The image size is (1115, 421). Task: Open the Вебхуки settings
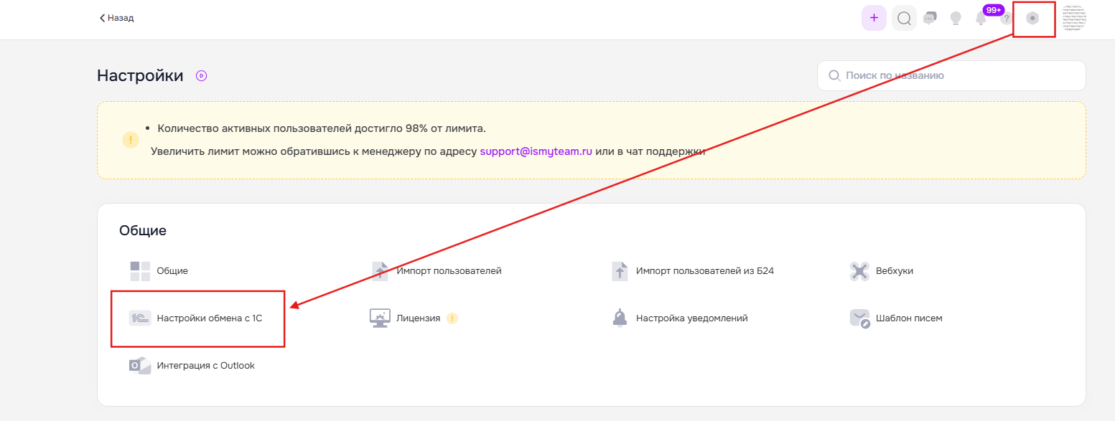[894, 271]
